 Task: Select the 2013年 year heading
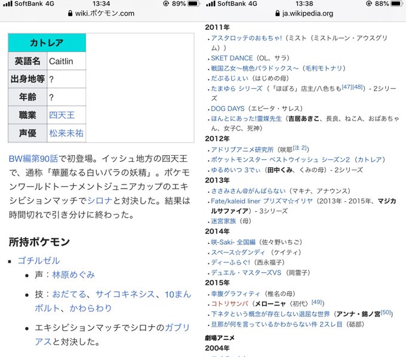tap(217, 180)
